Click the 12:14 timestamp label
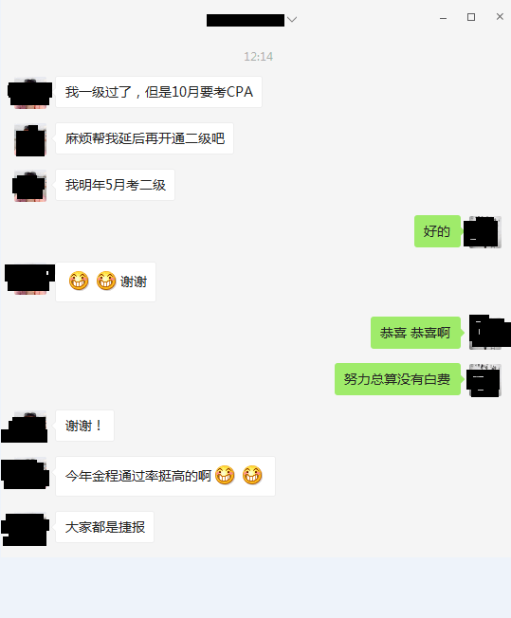This screenshot has width=511, height=618. (258, 57)
